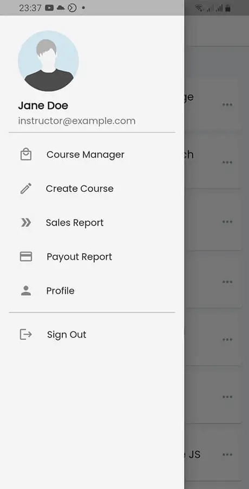Screen dimensions: 249x489
Task: Click the Course Manager shopping bag icon
Action: 26,154
